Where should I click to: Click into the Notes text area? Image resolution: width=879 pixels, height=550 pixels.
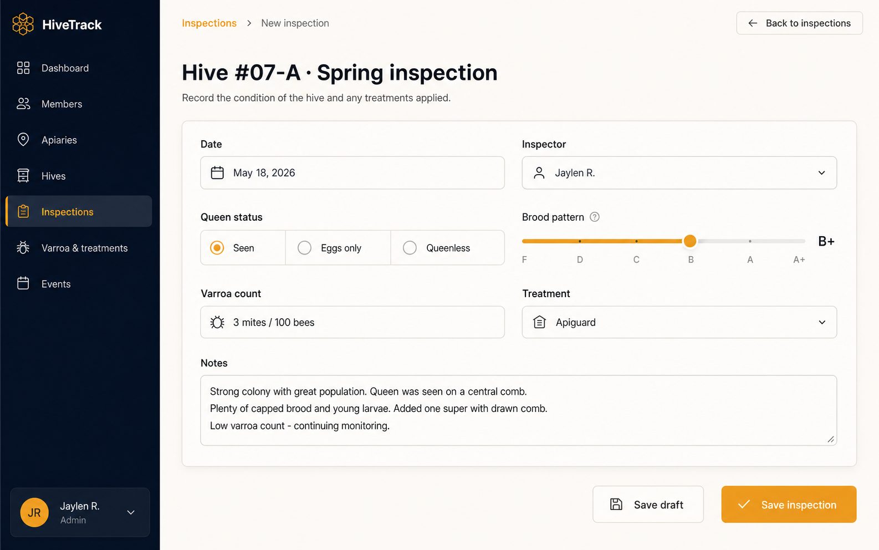tap(519, 410)
